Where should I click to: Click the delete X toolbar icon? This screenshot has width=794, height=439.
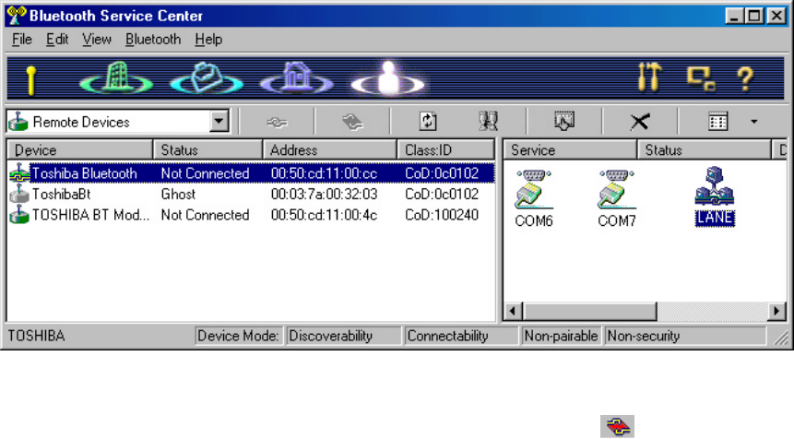tap(640, 122)
